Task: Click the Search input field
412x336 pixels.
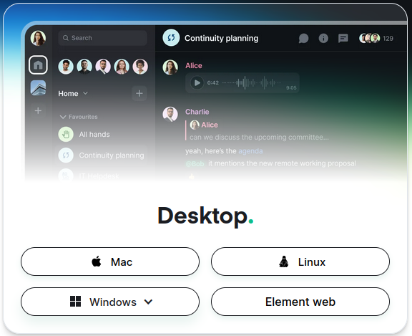Action: click(102, 38)
